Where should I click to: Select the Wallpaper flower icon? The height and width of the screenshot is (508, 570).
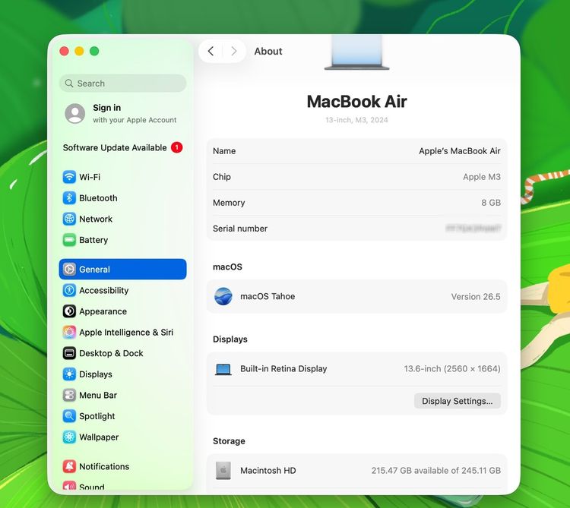coord(69,437)
